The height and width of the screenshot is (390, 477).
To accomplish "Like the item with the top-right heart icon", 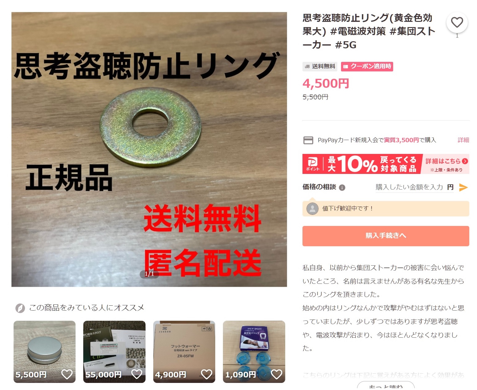I will click(x=457, y=22).
